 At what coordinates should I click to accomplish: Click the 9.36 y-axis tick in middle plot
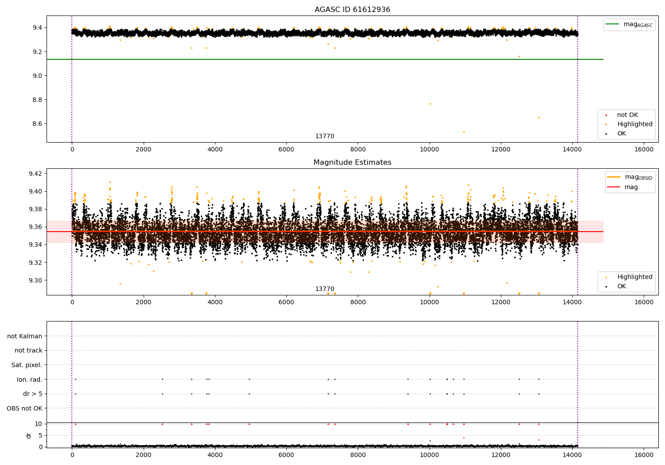pos(35,227)
